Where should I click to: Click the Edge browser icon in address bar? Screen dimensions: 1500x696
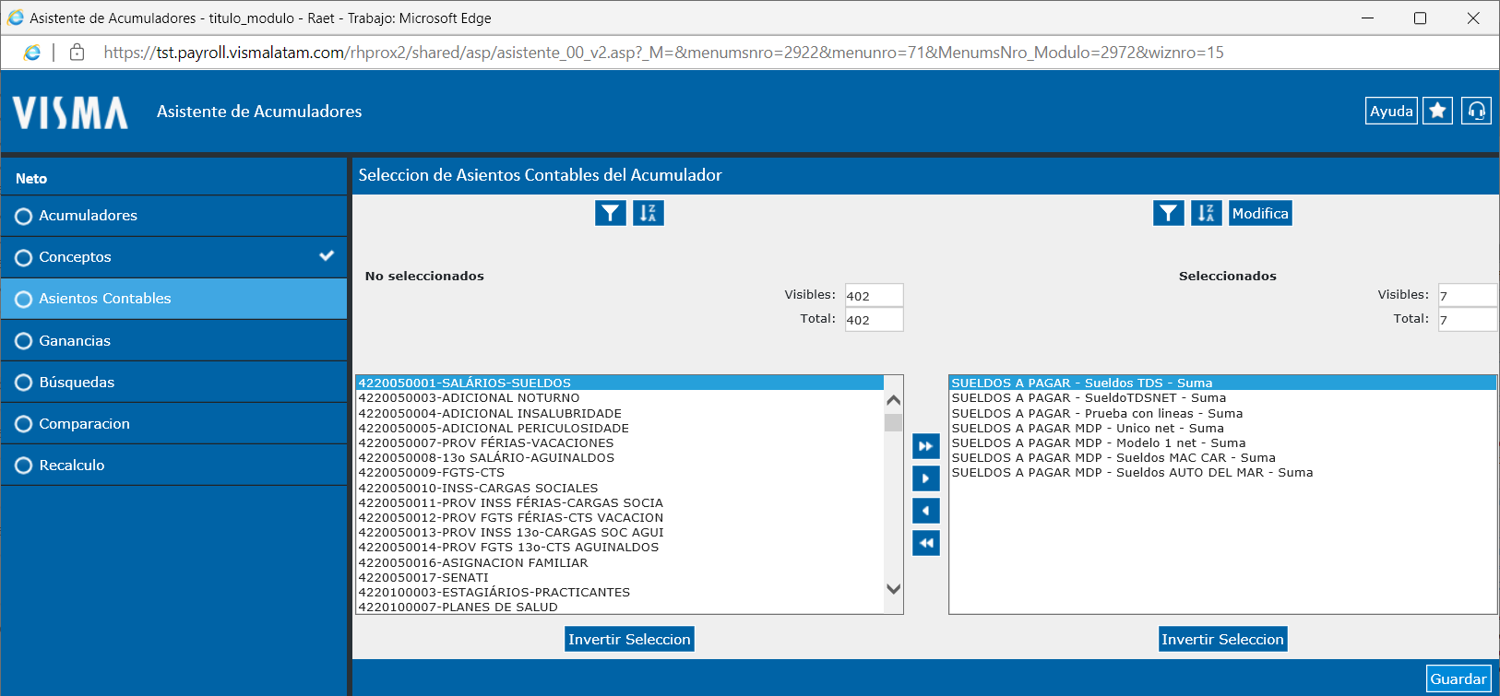pyautogui.click(x=32, y=53)
